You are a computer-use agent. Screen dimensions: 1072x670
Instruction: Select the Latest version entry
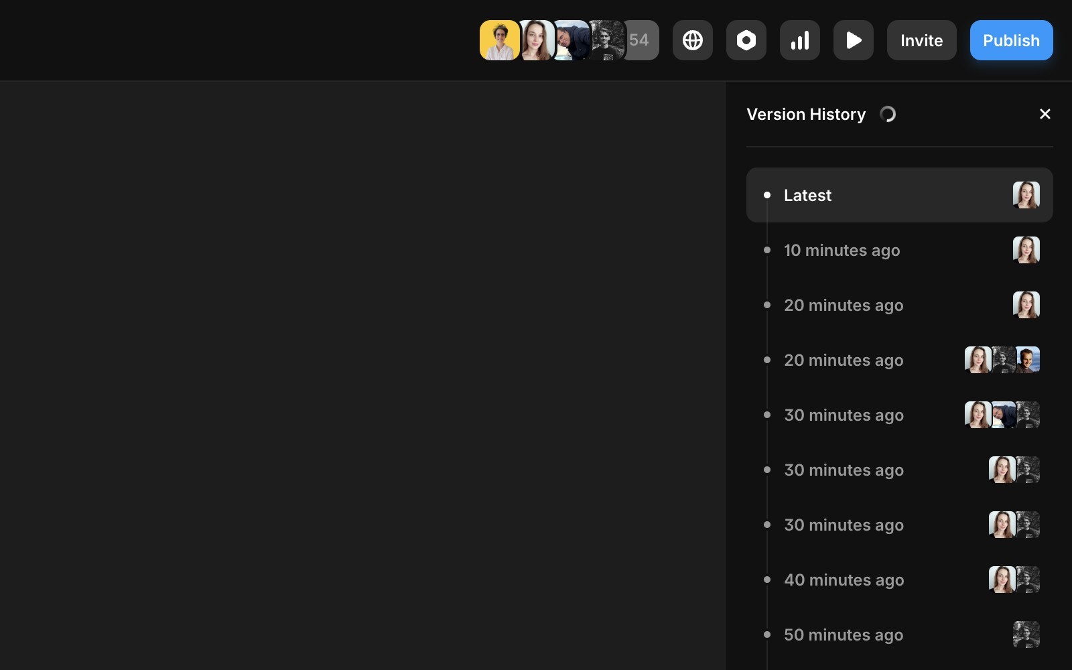point(899,195)
